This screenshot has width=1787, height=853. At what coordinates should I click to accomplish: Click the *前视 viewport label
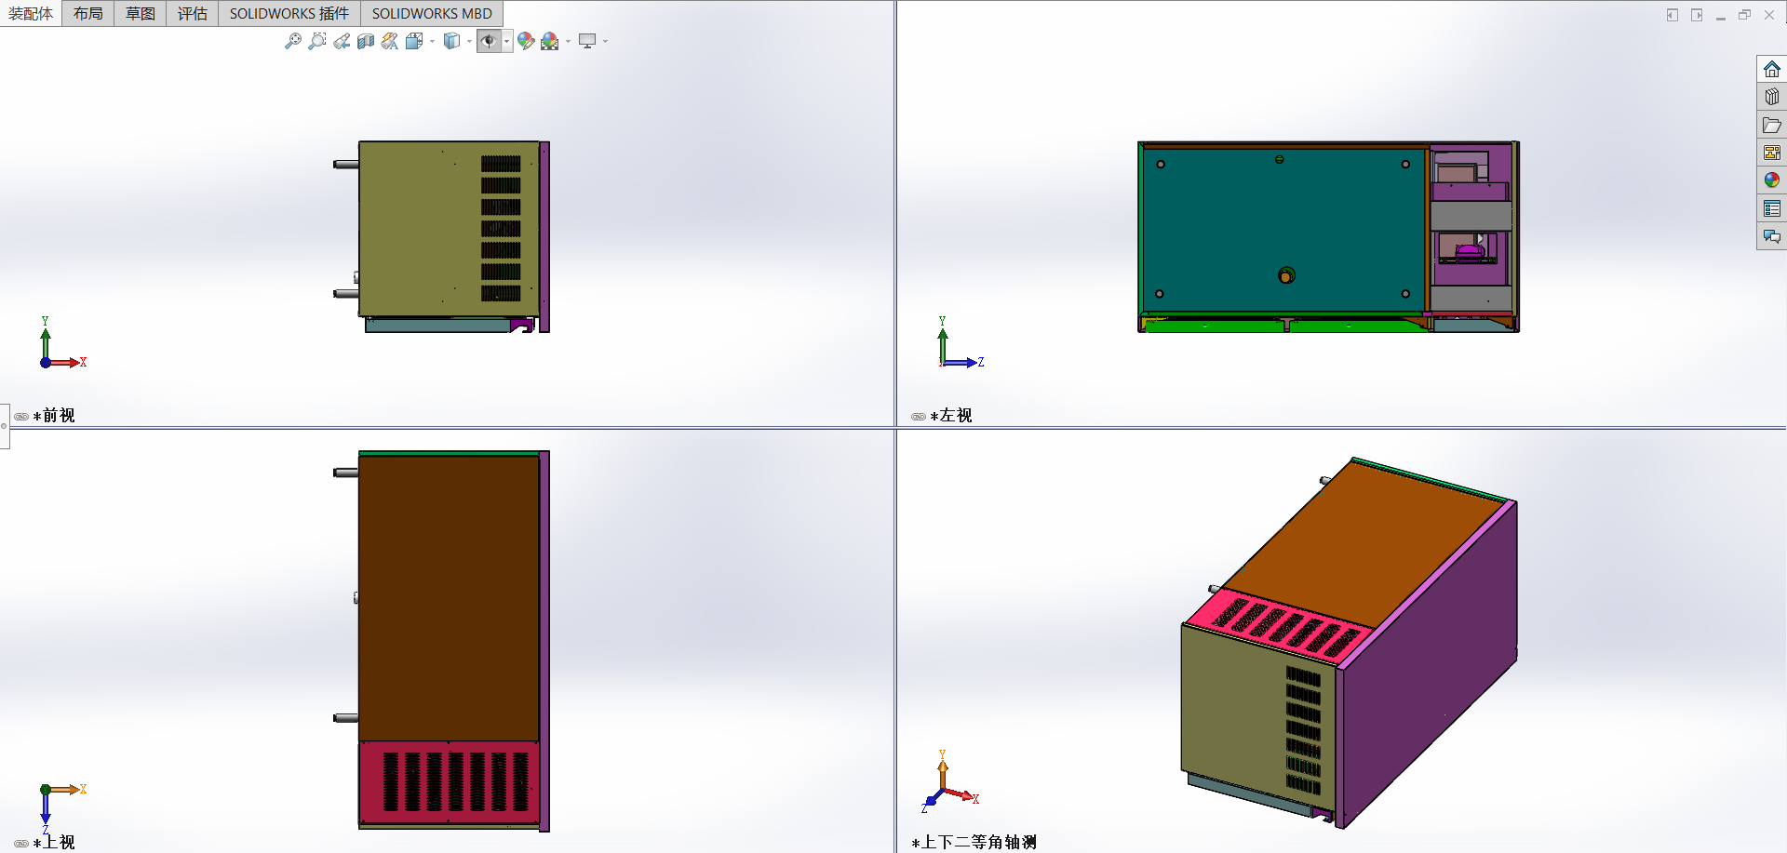pyautogui.click(x=54, y=416)
